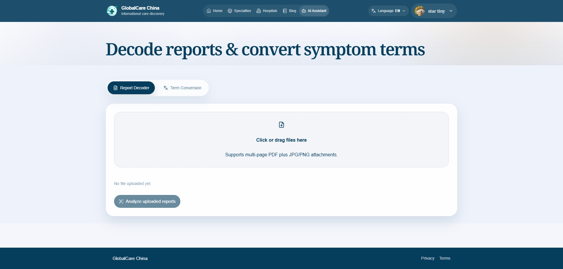563x269 pixels.
Task: Expand the star tiny user menu chevron
Action: point(451,11)
